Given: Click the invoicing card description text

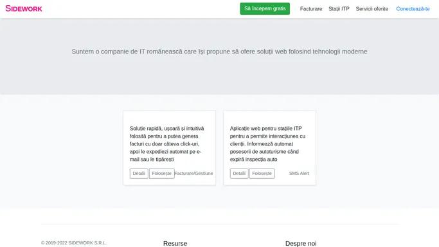Looking at the screenshot, I should [167, 144].
